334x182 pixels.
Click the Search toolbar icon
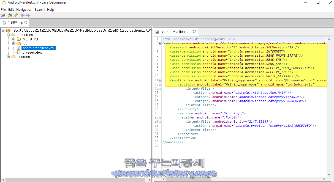15,15
